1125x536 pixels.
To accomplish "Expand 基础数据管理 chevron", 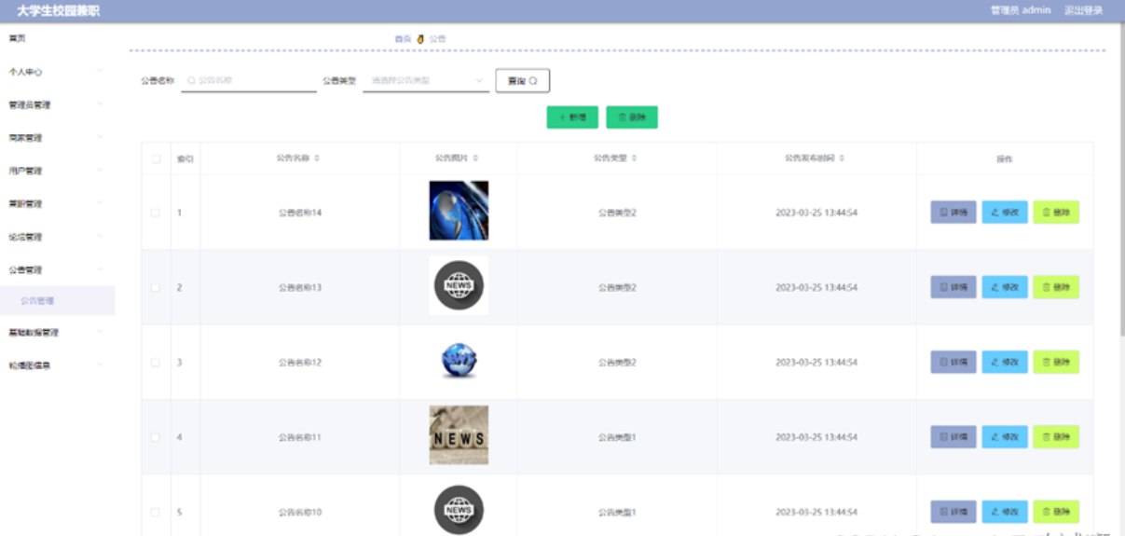I will tap(100, 332).
